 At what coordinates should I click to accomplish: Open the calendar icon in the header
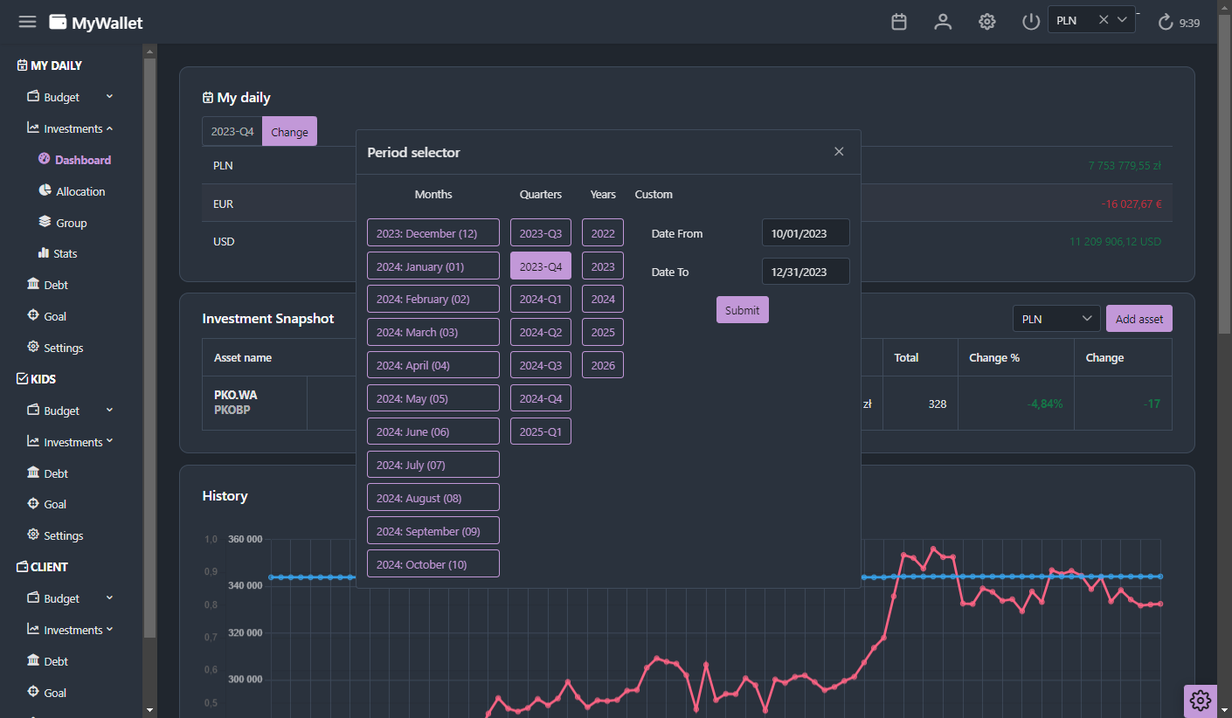pos(899,22)
